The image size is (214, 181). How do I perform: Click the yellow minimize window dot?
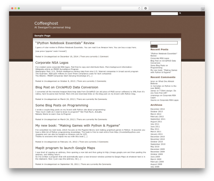15,8
